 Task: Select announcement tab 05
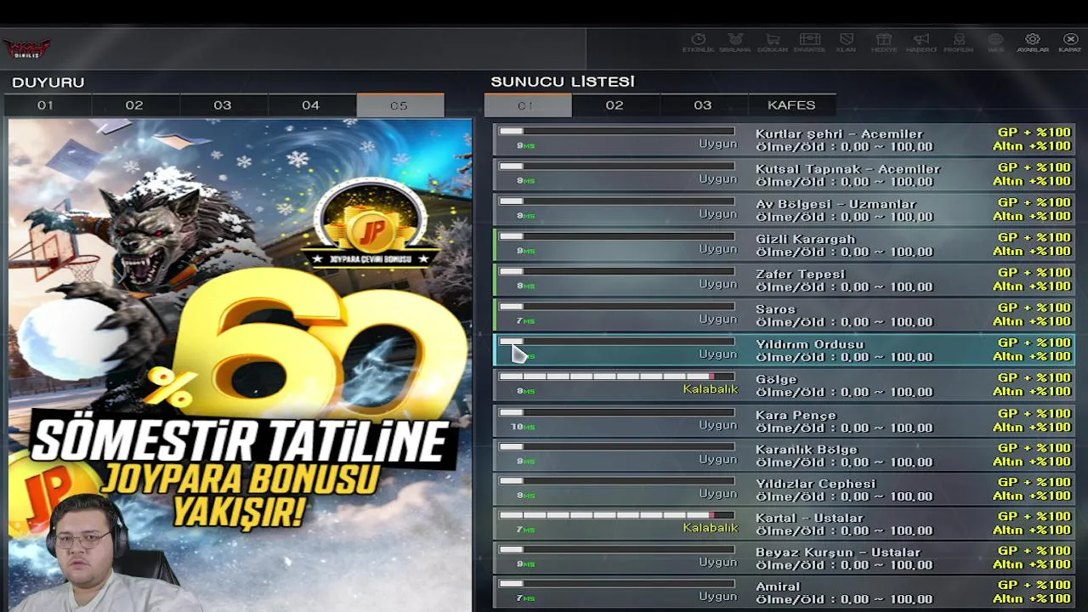pos(399,105)
